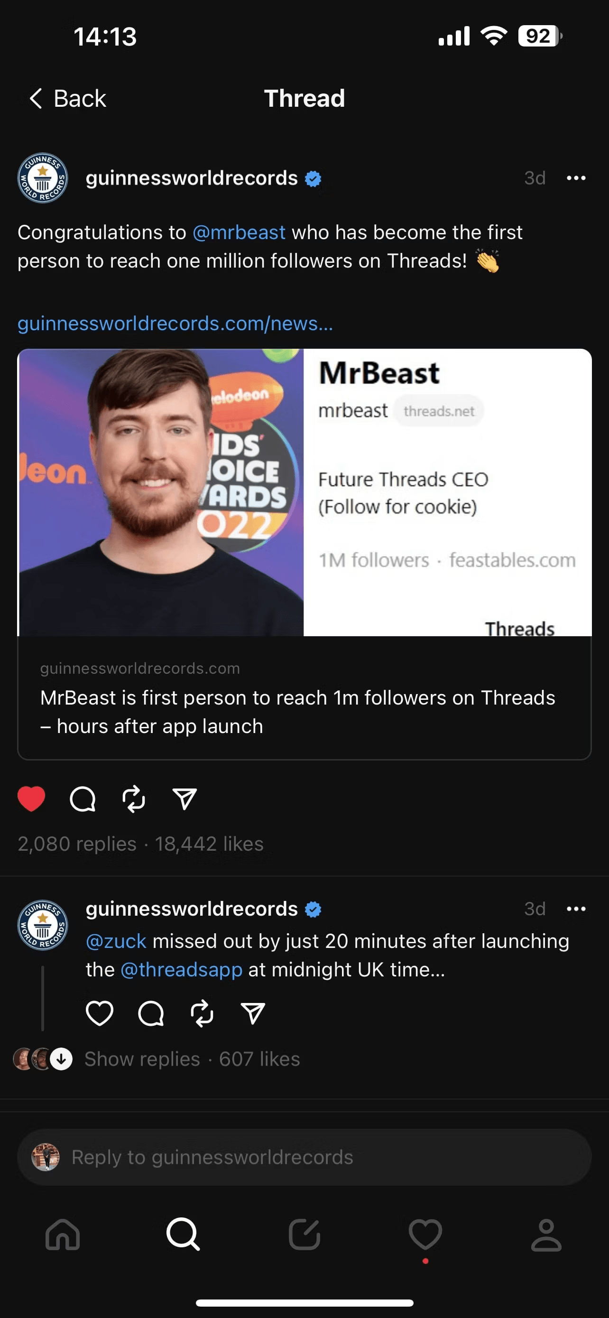Open the @mrbeast mention link
Viewport: 609px width, 1318px height.
pyautogui.click(x=239, y=232)
